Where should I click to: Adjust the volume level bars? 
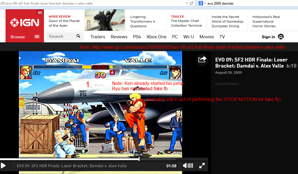click(190, 166)
